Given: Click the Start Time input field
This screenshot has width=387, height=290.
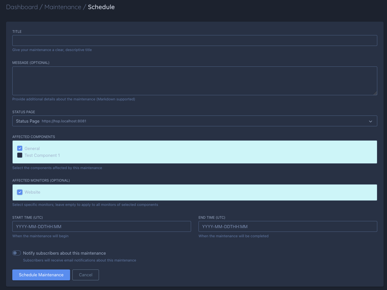Looking at the screenshot, I should (x=102, y=226).
